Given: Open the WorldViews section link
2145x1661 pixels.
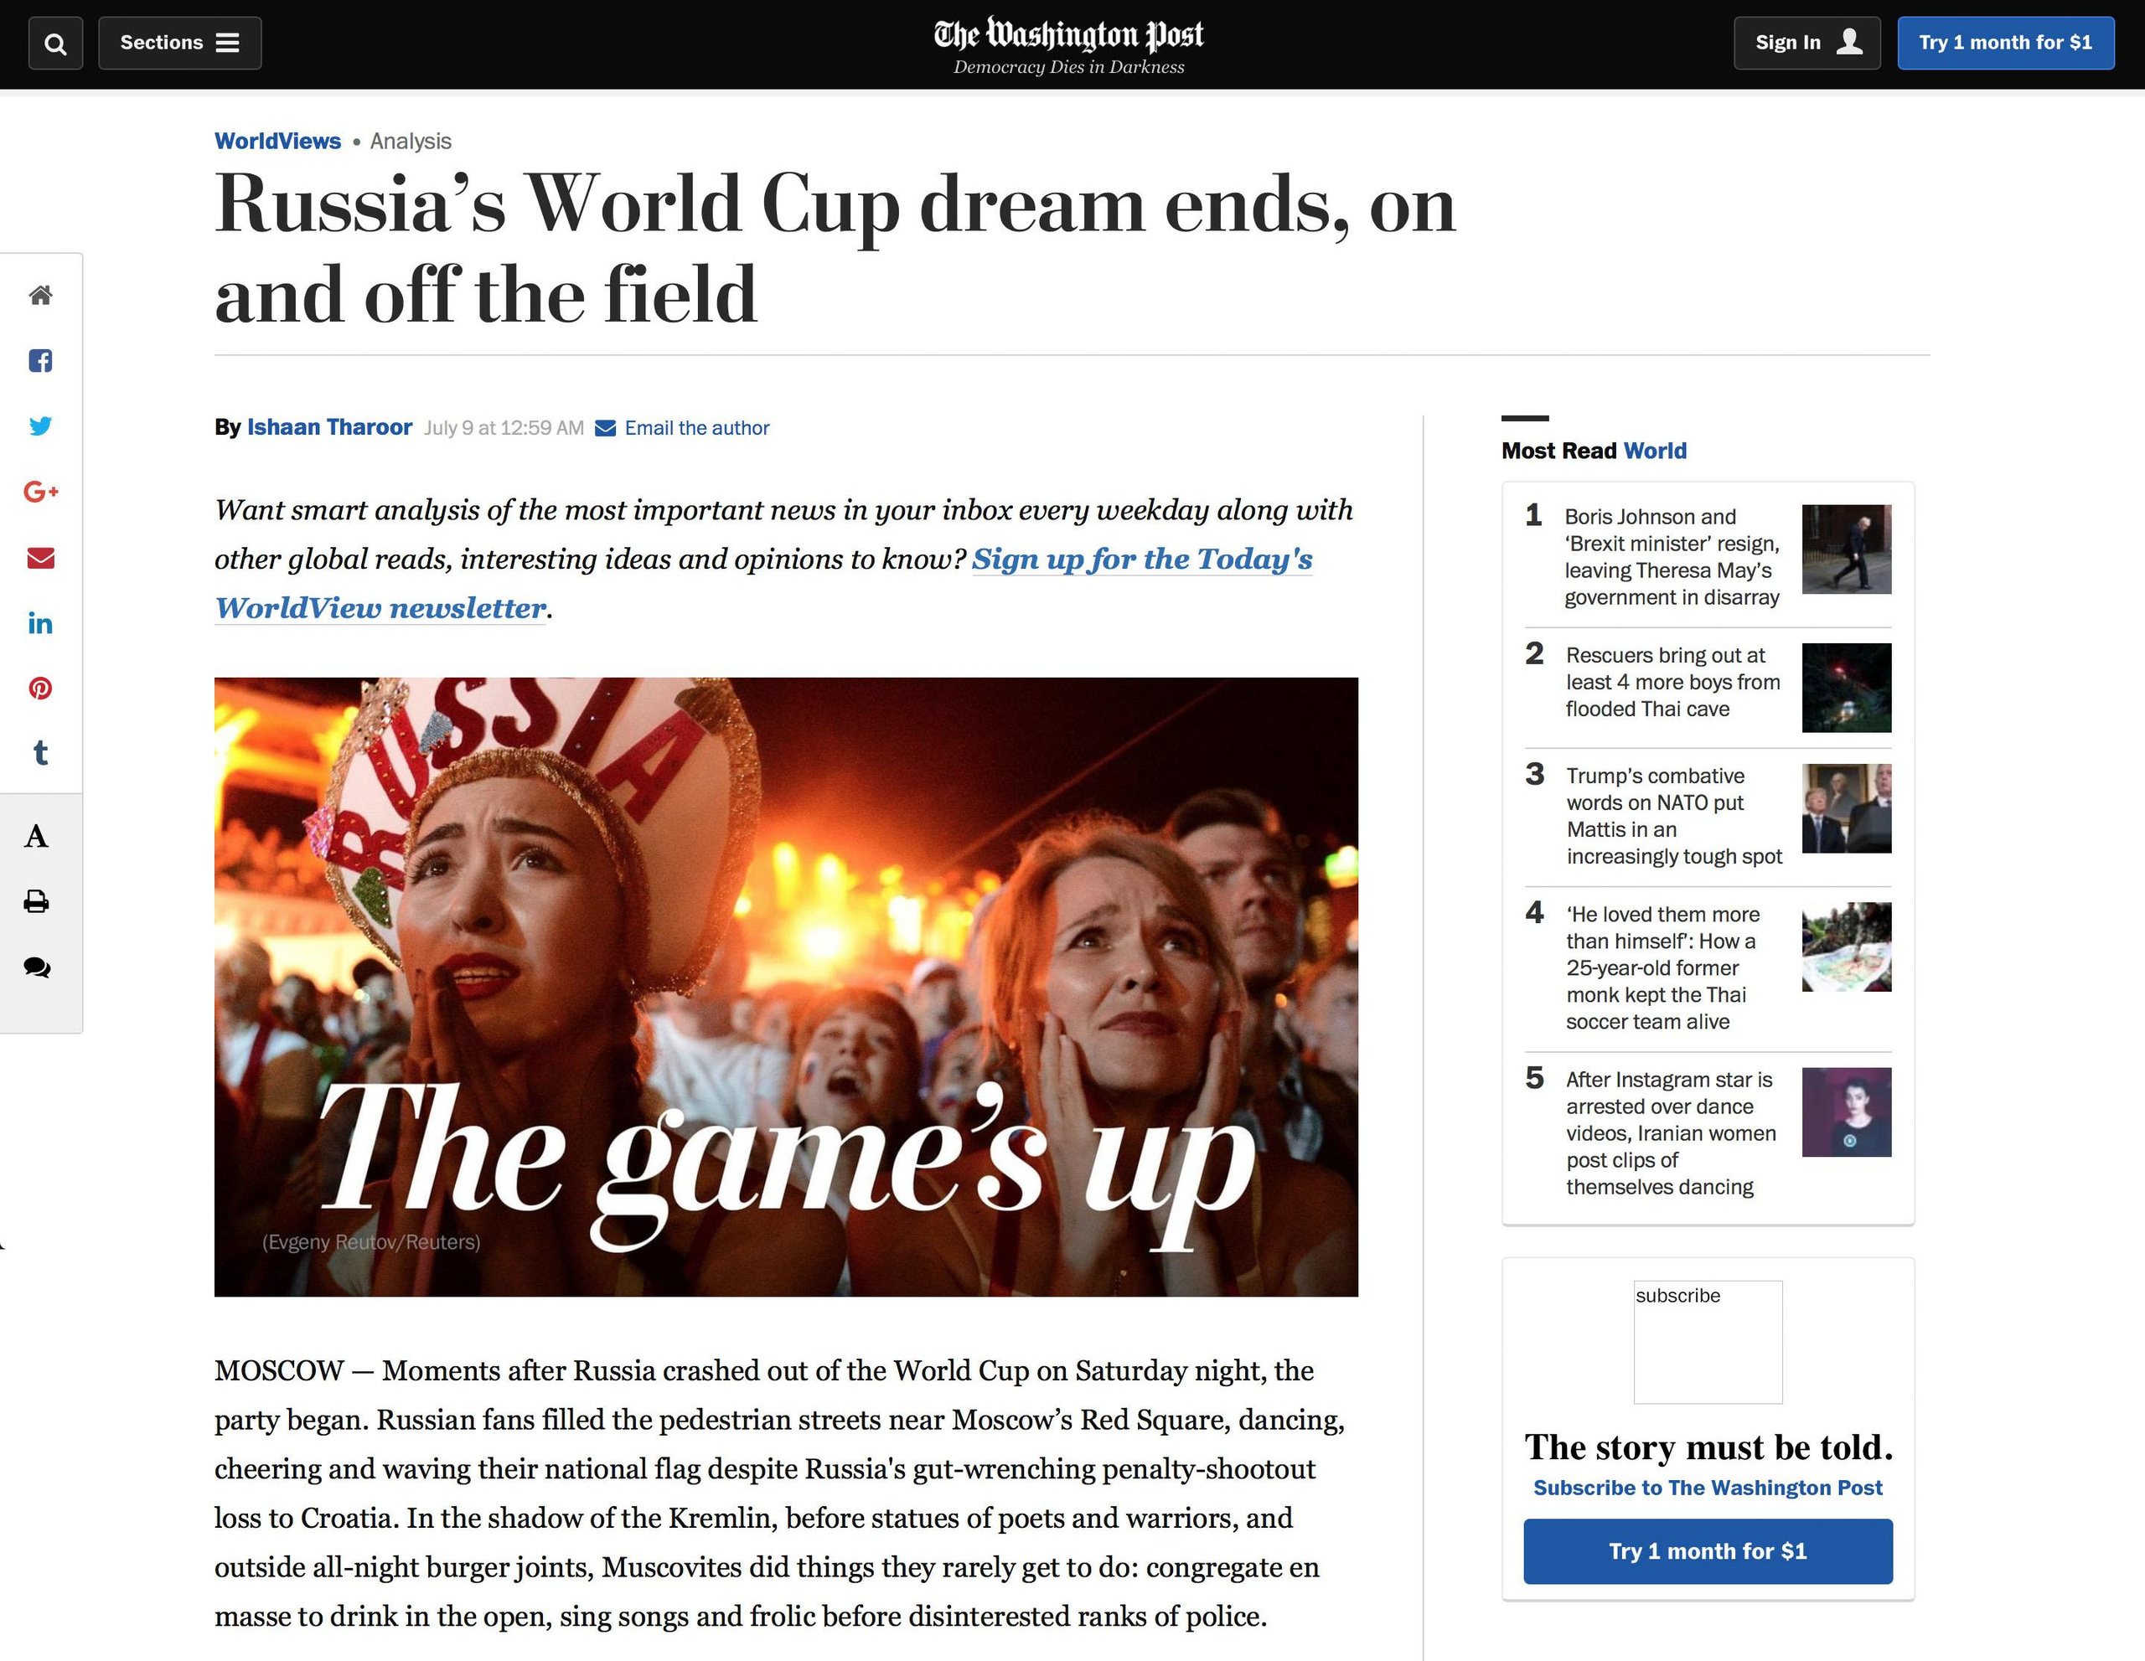Looking at the screenshot, I should coord(278,142).
